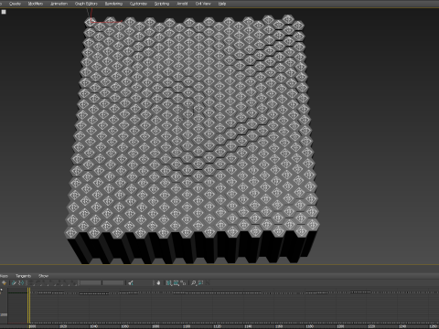This screenshot has width=439, height=329.
Task: Open the Arnold menu
Action: (182, 4)
